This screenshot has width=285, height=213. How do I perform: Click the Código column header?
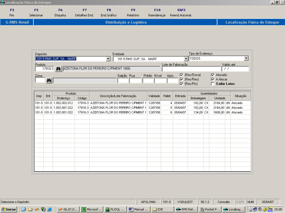(82, 98)
